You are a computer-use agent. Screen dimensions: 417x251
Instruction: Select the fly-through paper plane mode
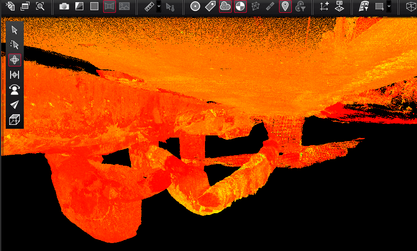click(x=15, y=104)
